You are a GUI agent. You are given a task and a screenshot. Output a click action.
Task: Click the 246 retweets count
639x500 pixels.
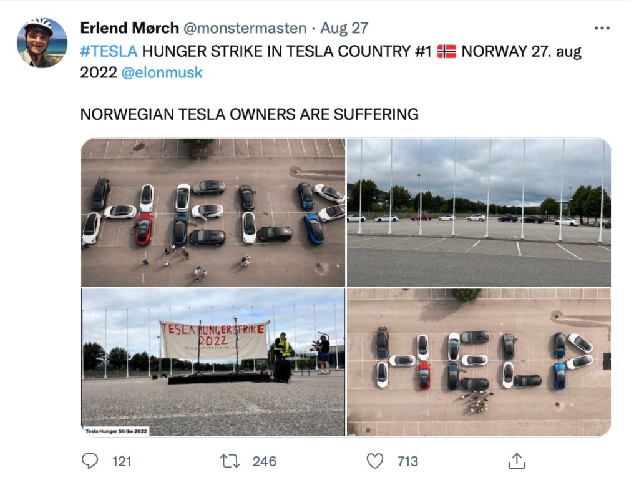(x=265, y=461)
